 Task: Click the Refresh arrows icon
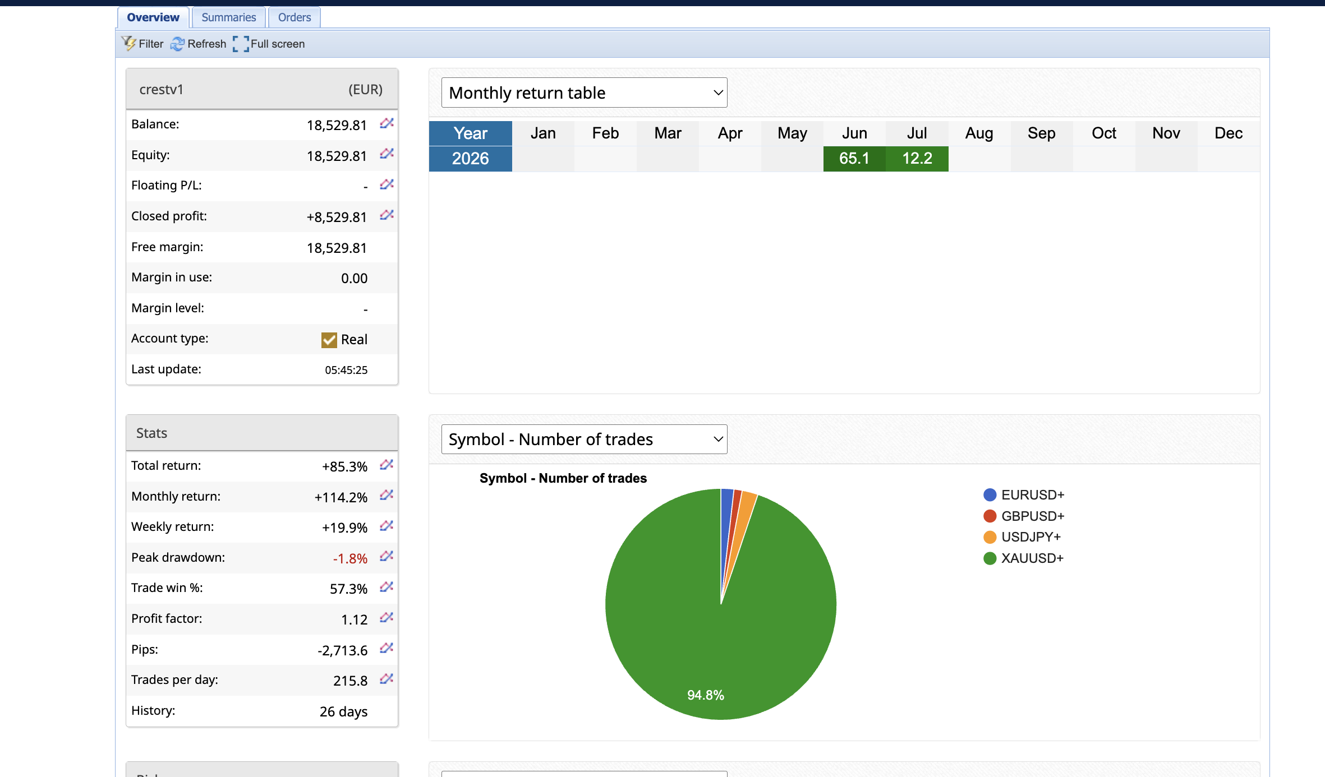coord(177,44)
